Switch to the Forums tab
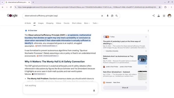The height and width of the screenshot is (98, 174). point(67,23)
